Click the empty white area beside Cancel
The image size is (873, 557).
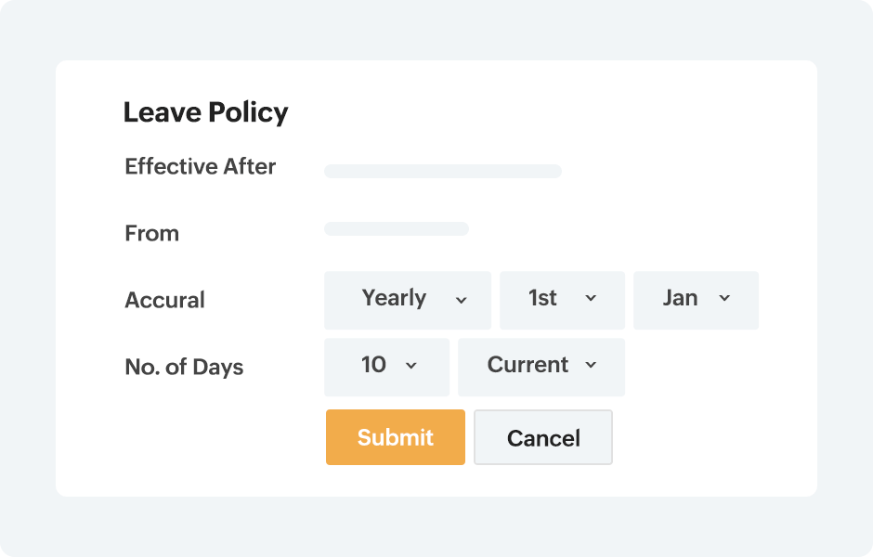(x=706, y=437)
